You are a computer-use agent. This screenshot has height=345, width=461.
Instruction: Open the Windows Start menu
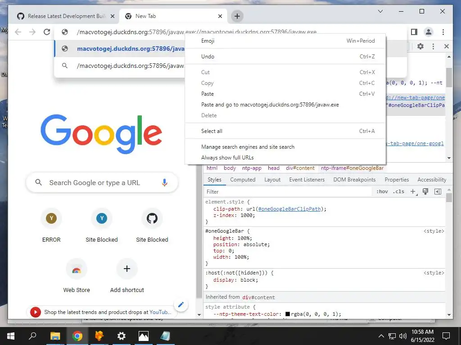coord(11,336)
